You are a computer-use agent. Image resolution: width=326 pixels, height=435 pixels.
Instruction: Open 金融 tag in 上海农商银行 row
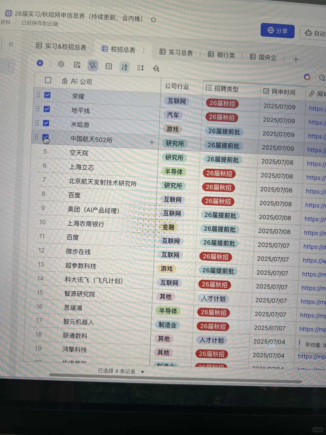[168, 227]
